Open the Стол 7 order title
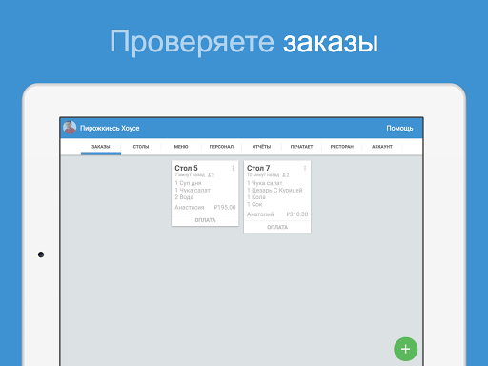This screenshot has height=366, width=488. pos(258,168)
